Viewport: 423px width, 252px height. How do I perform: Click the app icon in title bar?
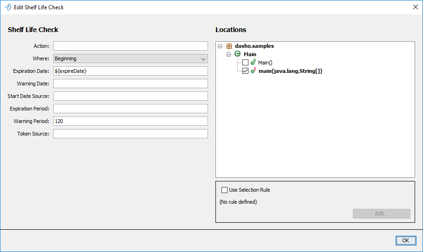pos(8,7)
